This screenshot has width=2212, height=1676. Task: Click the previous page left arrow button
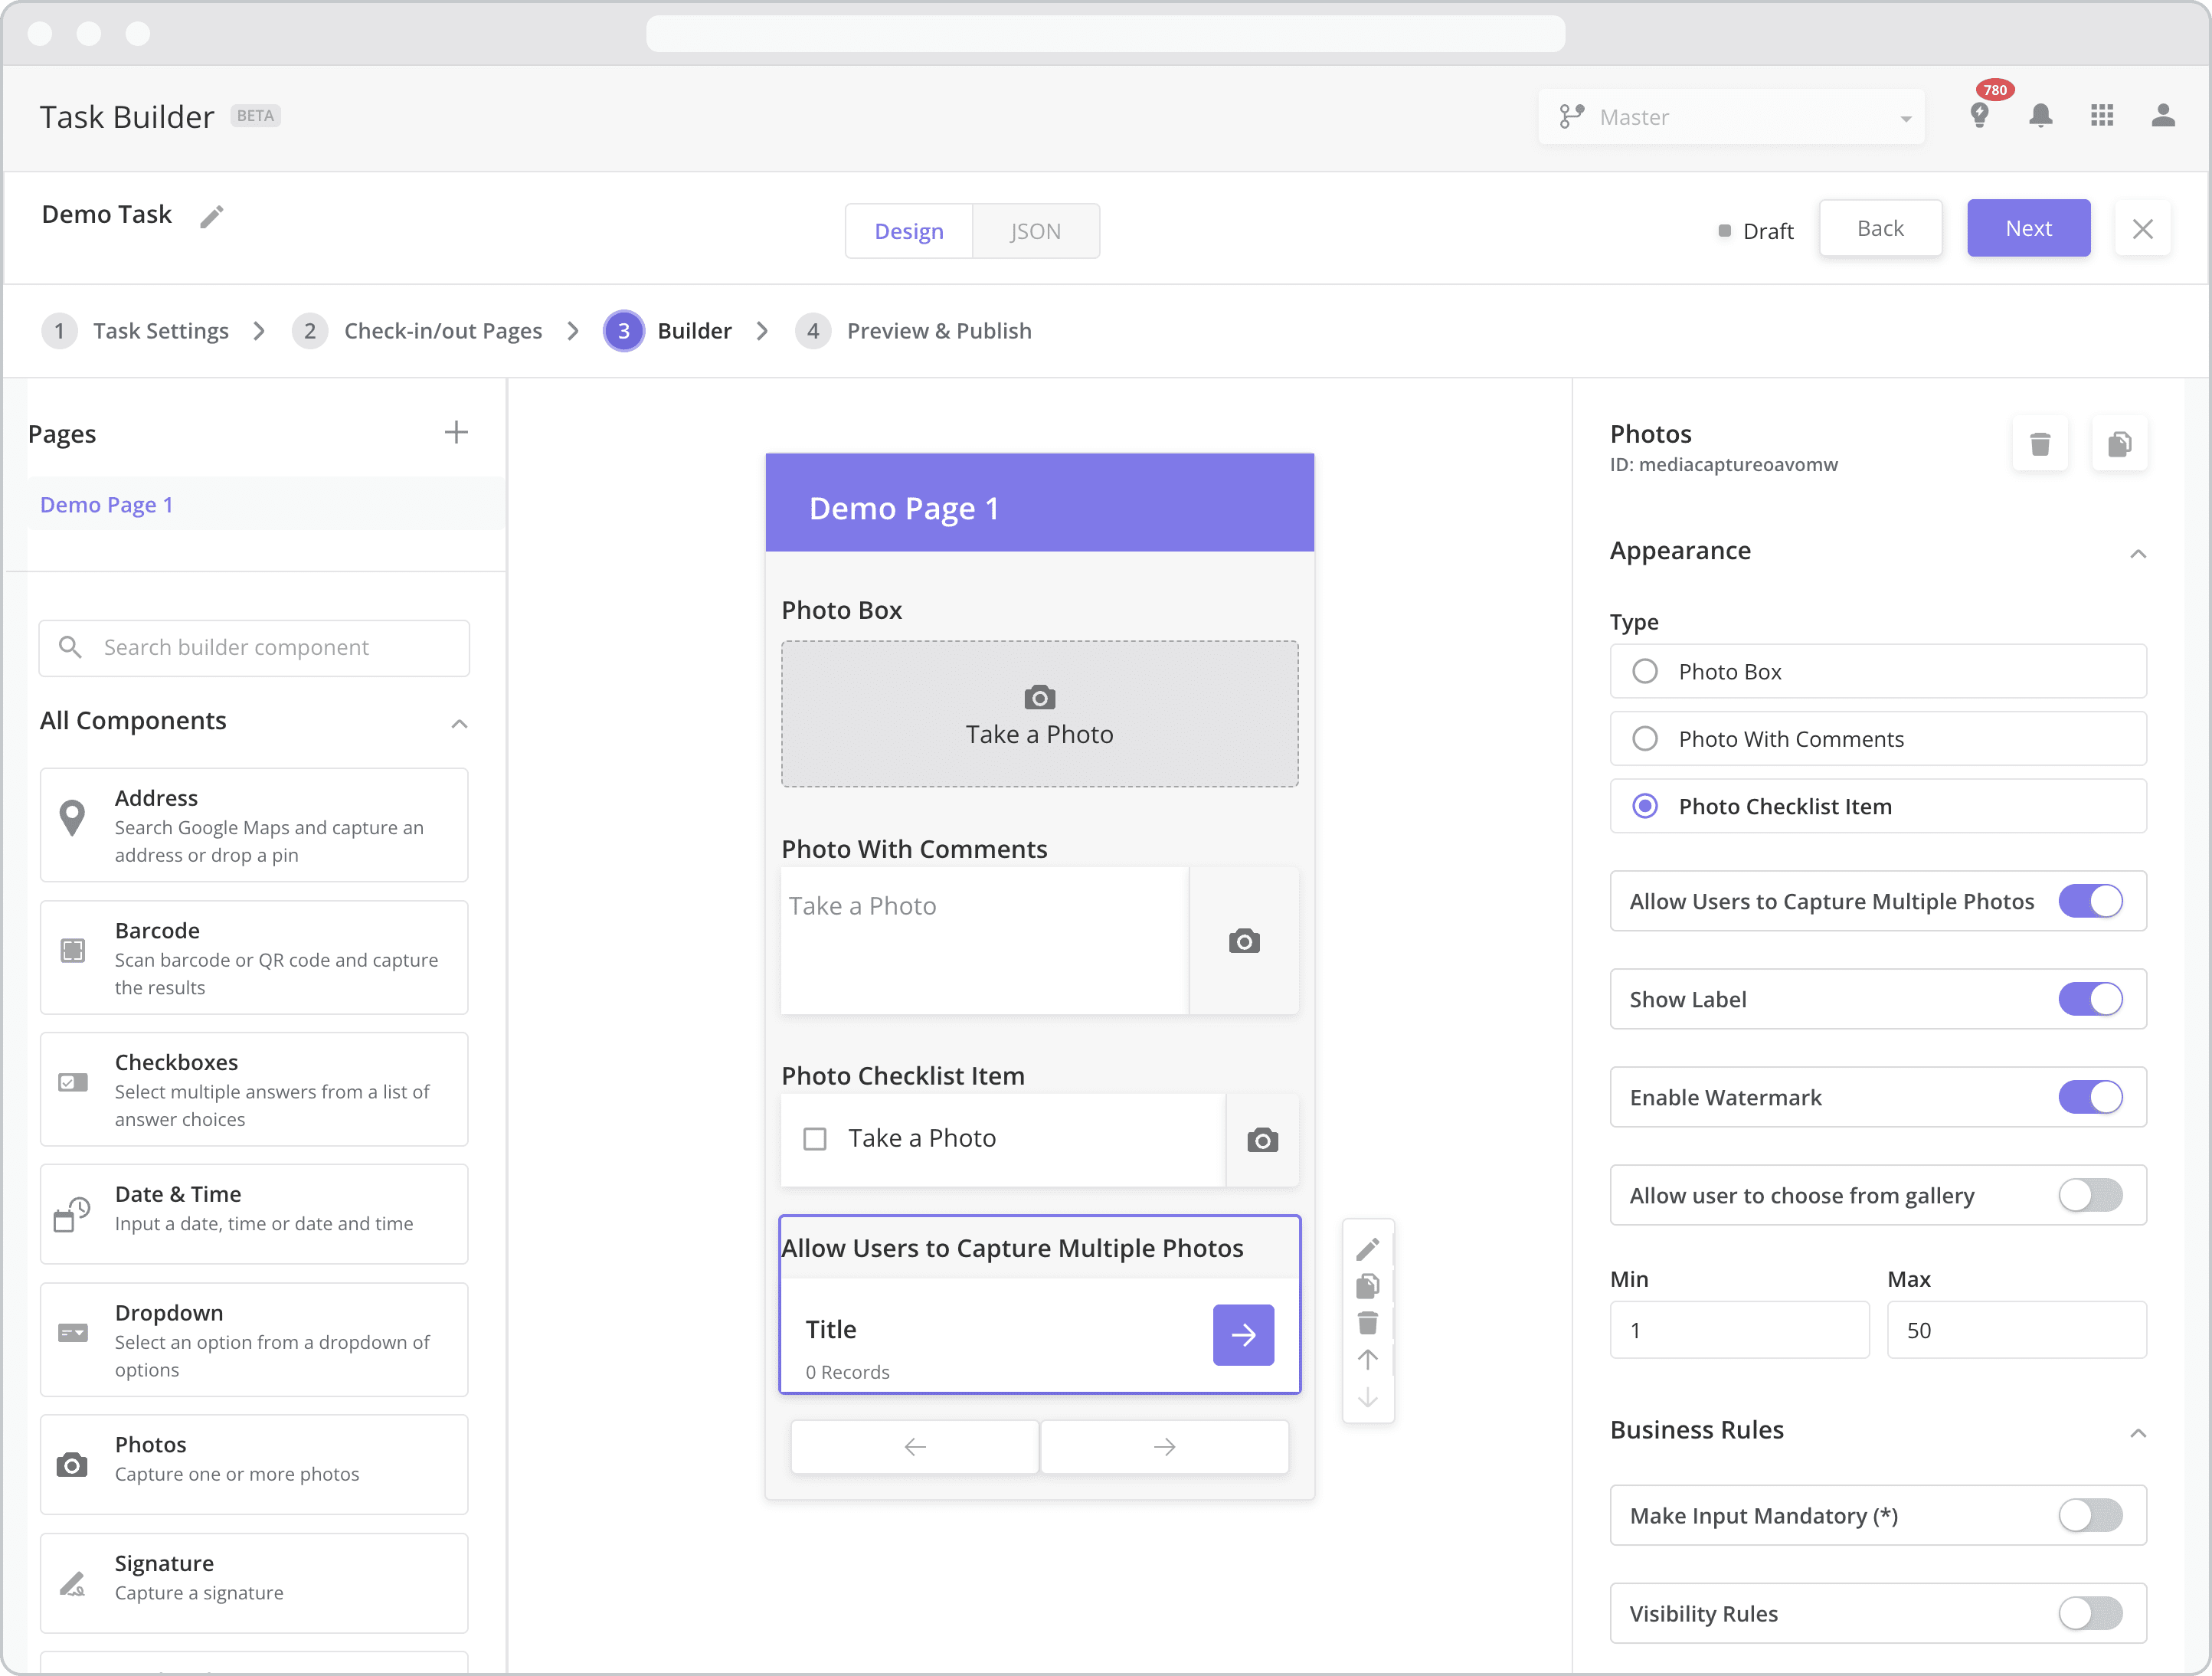914,1446
